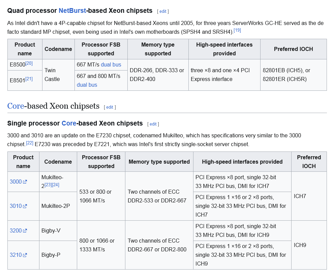
Task: Click the 3210 row high-speed interfaces cell ending in ICH9
Action: coord(242,255)
